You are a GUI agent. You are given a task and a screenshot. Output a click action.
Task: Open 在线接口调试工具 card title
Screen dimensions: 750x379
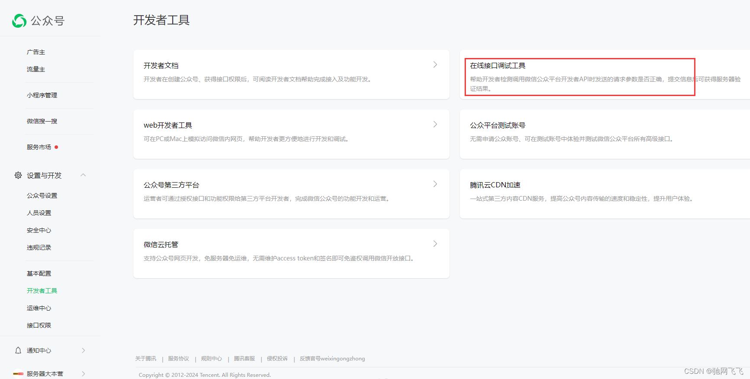498,65
